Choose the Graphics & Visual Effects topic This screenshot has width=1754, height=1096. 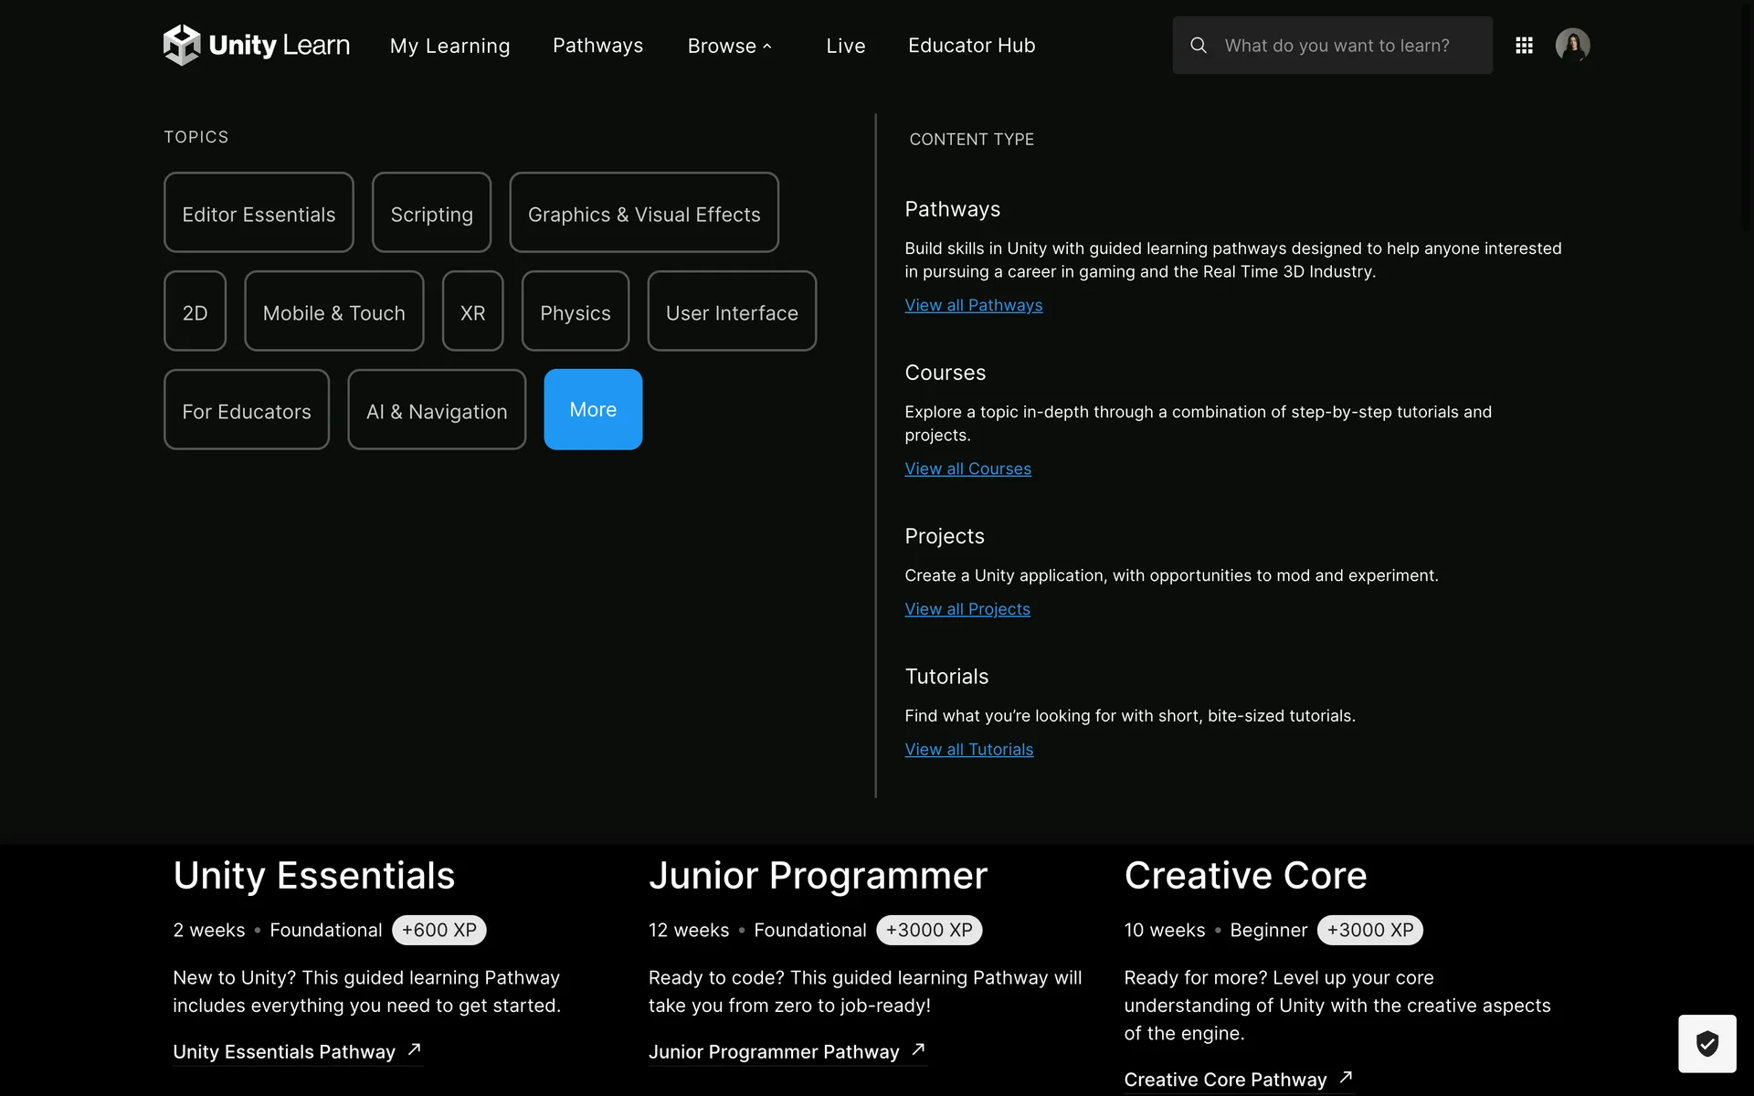click(643, 213)
